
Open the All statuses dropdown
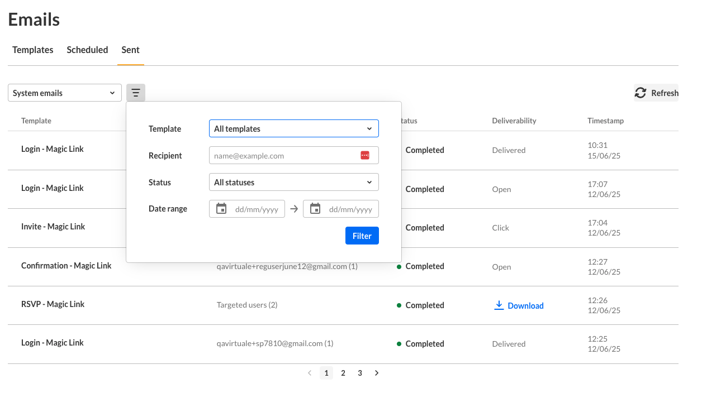click(293, 182)
